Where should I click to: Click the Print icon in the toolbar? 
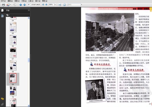(x=3, y=5)
